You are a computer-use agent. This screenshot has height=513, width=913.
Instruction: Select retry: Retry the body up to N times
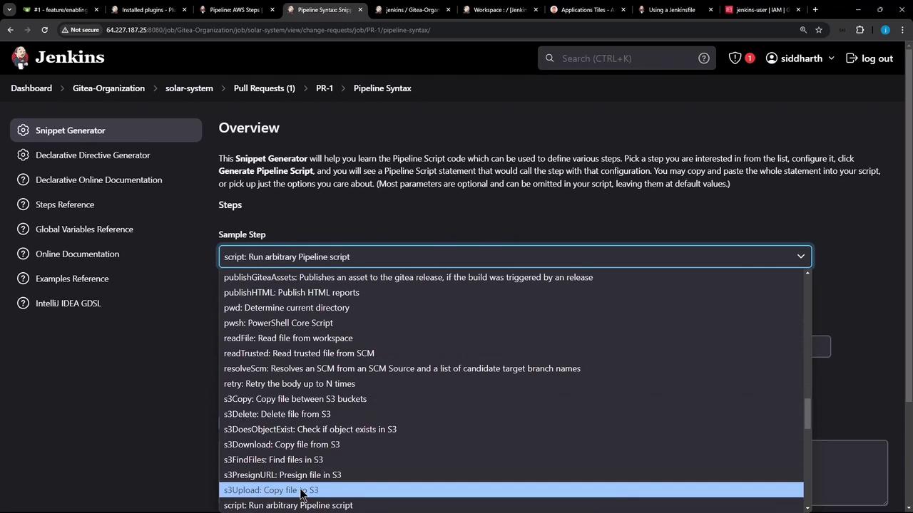click(511, 383)
